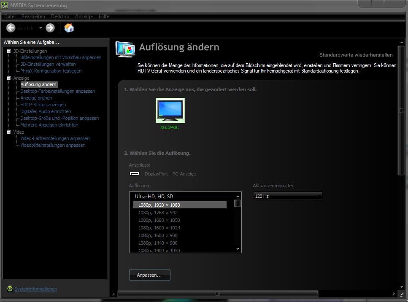
Task: Click the resolution list scrollbar thumb
Action: [x=237, y=203]
